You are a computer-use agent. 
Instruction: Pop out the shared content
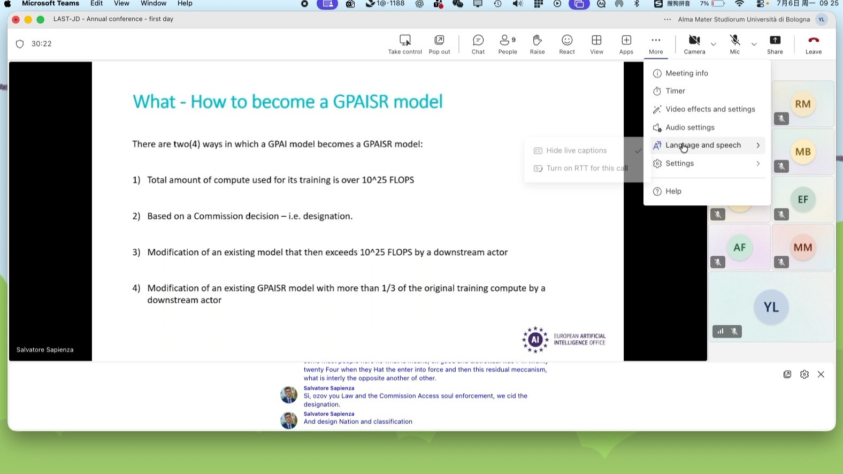pyautogui.click(x=439, y=44)
